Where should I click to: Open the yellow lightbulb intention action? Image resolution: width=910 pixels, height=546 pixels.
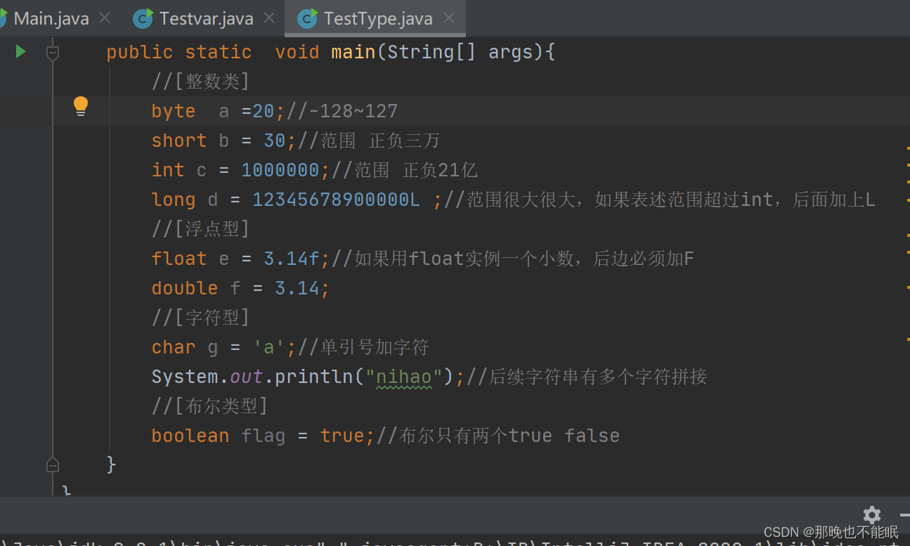coord(81,106)
